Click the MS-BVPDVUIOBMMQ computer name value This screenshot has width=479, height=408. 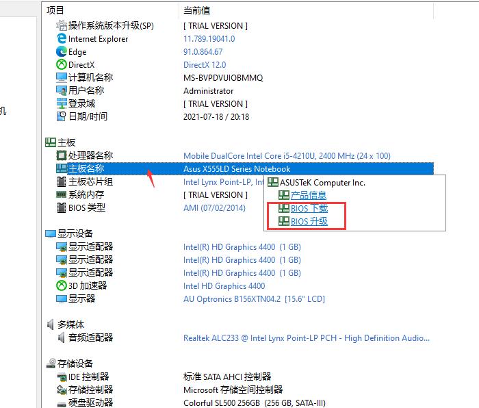tap(223, 78)
